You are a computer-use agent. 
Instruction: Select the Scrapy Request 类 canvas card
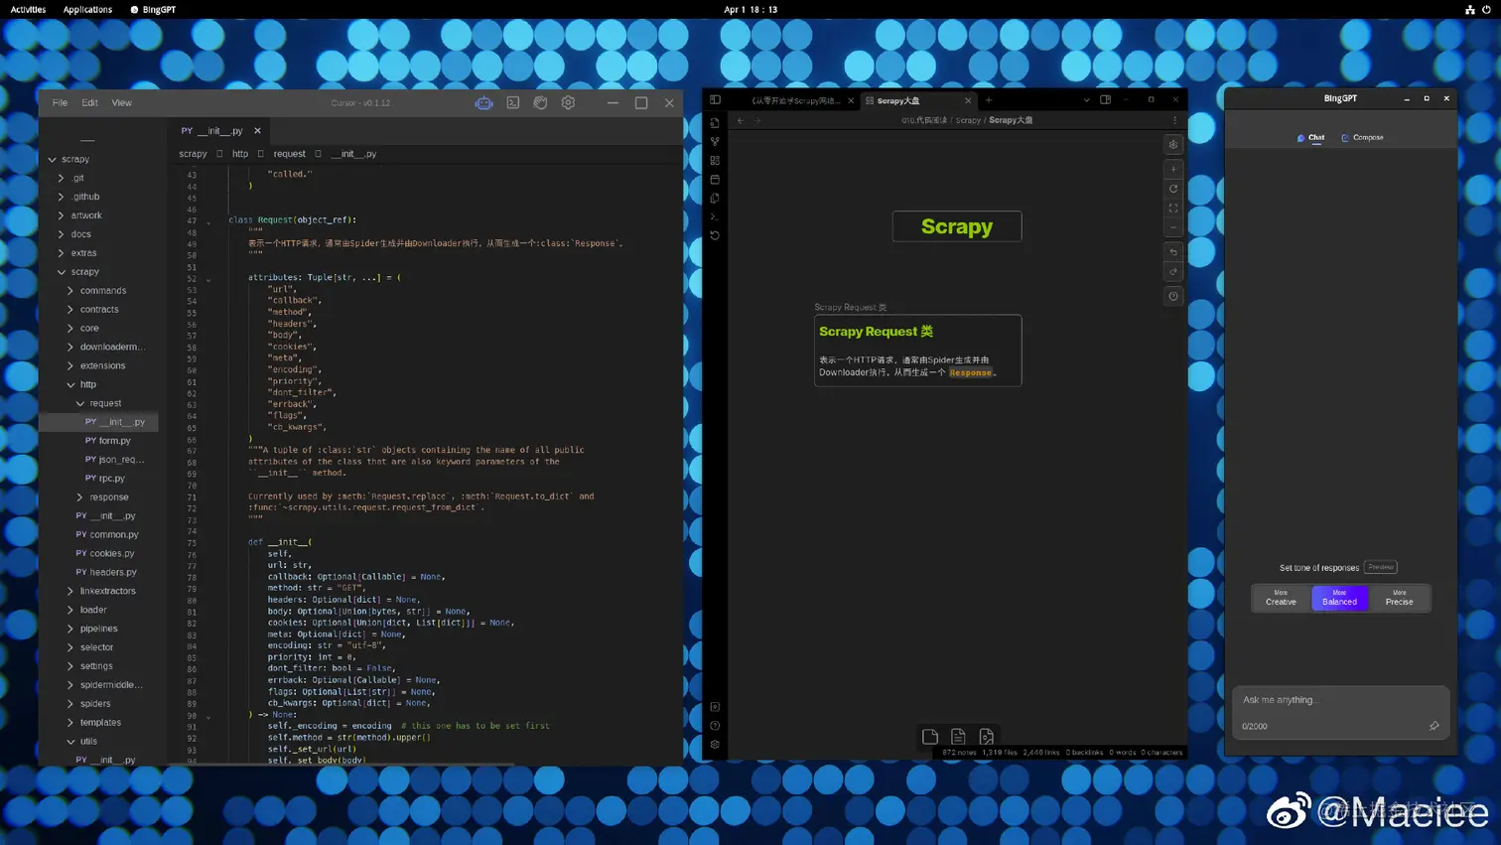[x=917, y=351]
